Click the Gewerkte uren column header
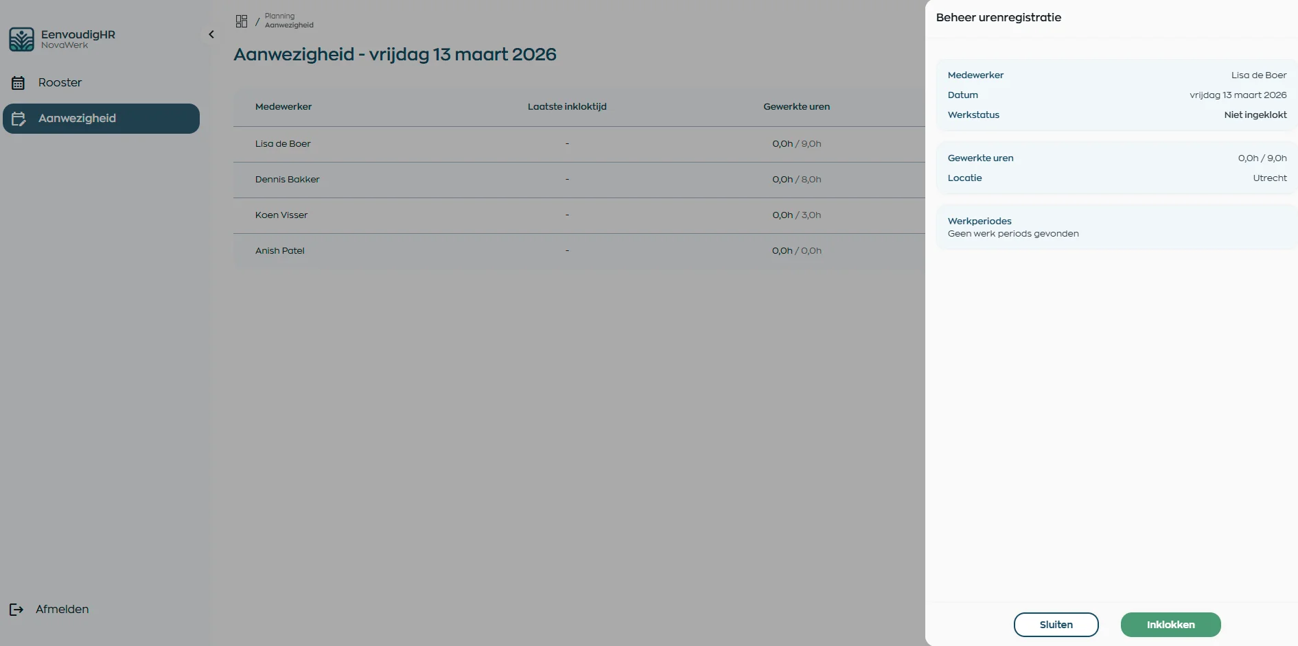This screenshot has height=646, width=1298. click(x=796, y=107)
